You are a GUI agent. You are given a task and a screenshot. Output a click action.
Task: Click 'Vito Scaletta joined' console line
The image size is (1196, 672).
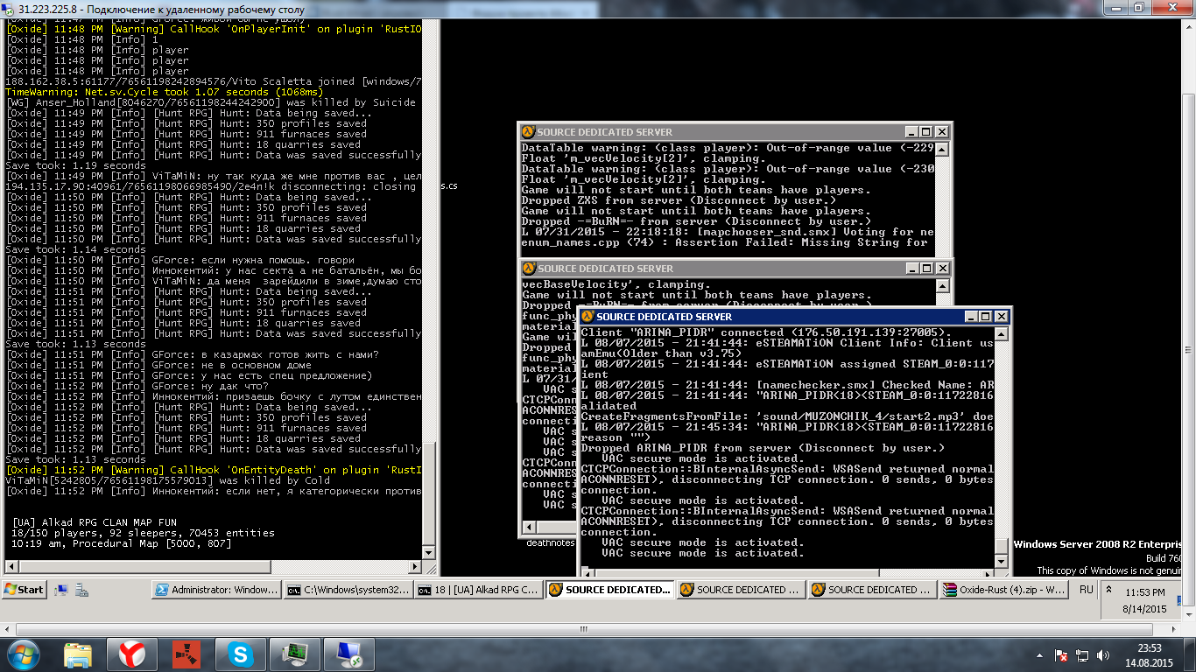coord(214,81)
